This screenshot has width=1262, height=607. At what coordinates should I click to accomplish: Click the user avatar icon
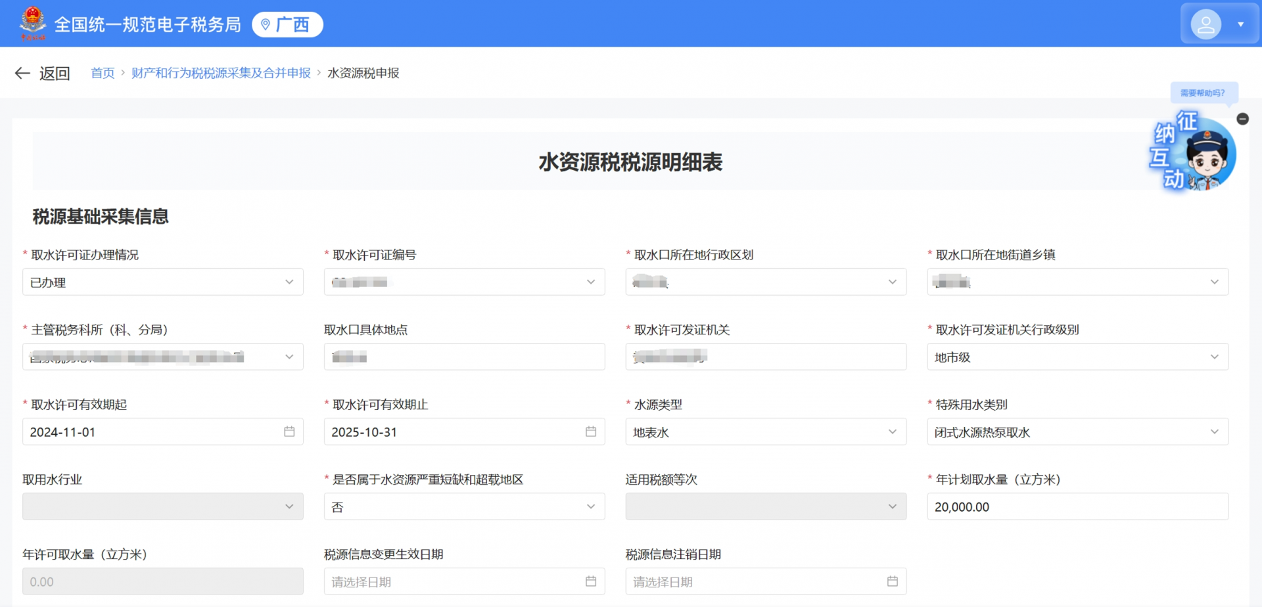coord(1205,24)
